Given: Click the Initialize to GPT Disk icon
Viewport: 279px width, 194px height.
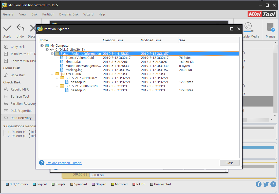Looking at the screenshot, I should (6, 54).
